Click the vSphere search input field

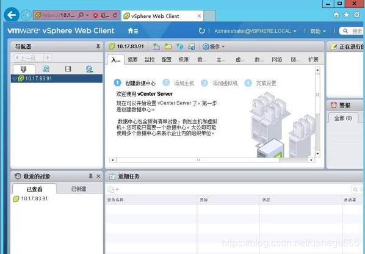pos(352,31)
